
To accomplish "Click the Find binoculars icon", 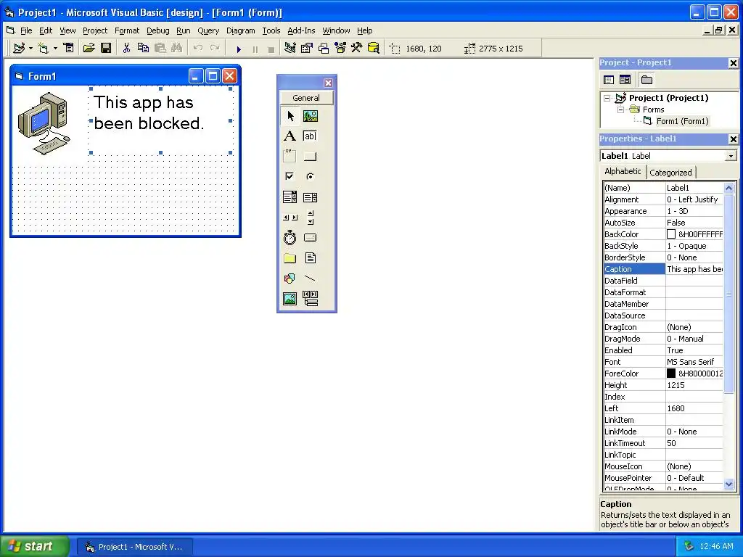I will 177,49.
